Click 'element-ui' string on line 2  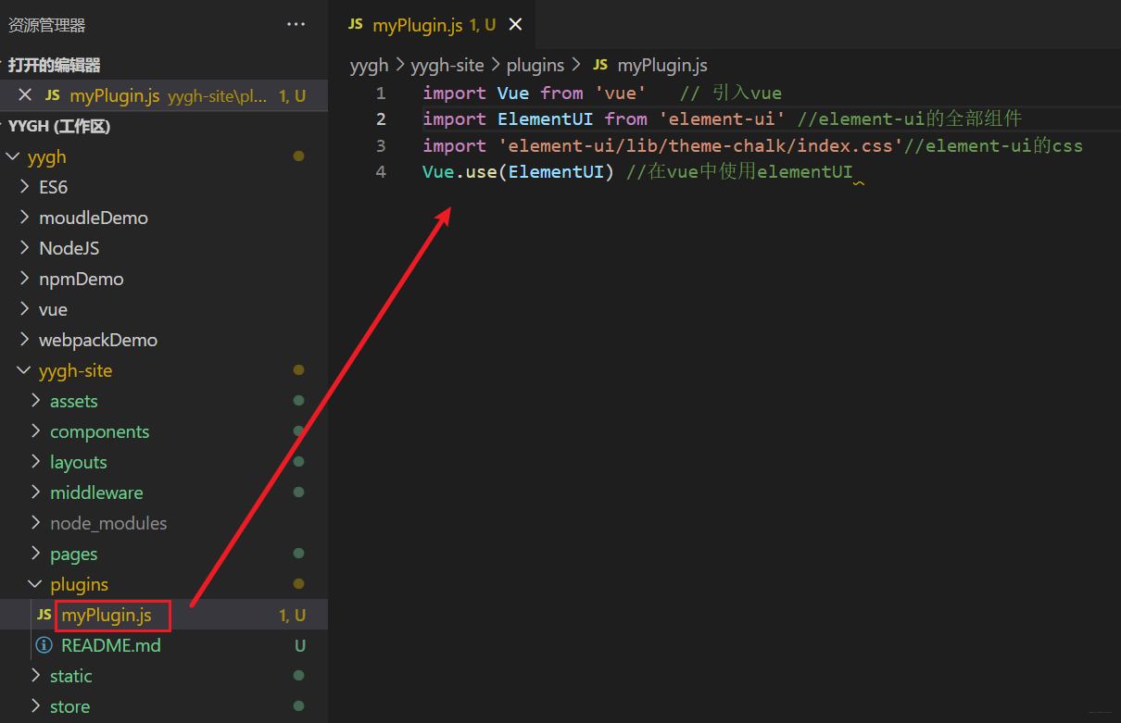point(723,118)
